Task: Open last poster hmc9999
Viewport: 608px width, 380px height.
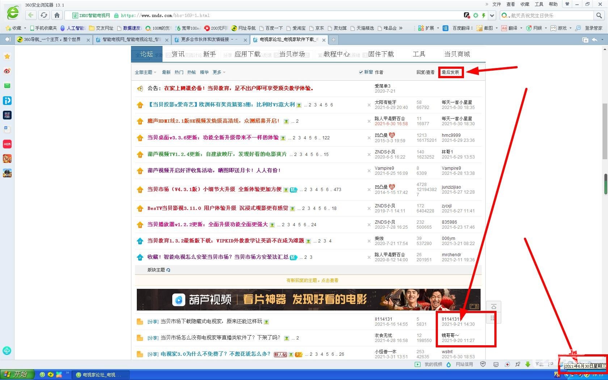Action: coord(451,135)
